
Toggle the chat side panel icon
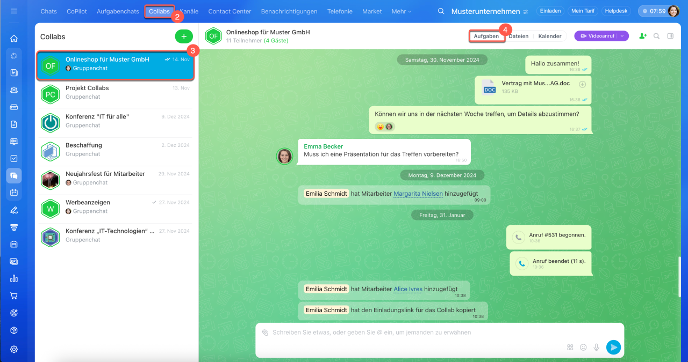tap(670, 36)
